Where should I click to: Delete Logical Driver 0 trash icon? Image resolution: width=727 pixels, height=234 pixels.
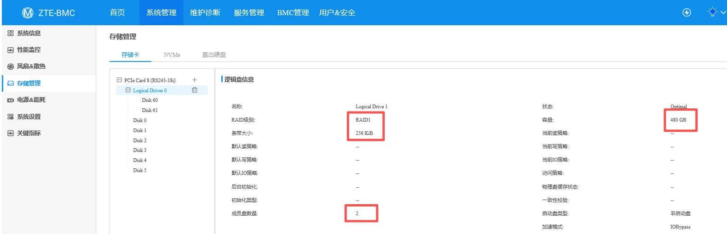coord(195,90)
